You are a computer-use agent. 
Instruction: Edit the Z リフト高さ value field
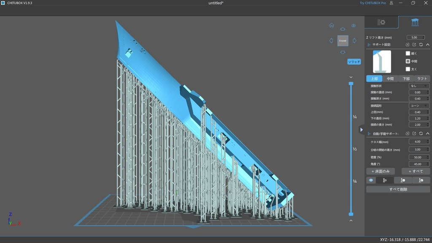(416, 38)
